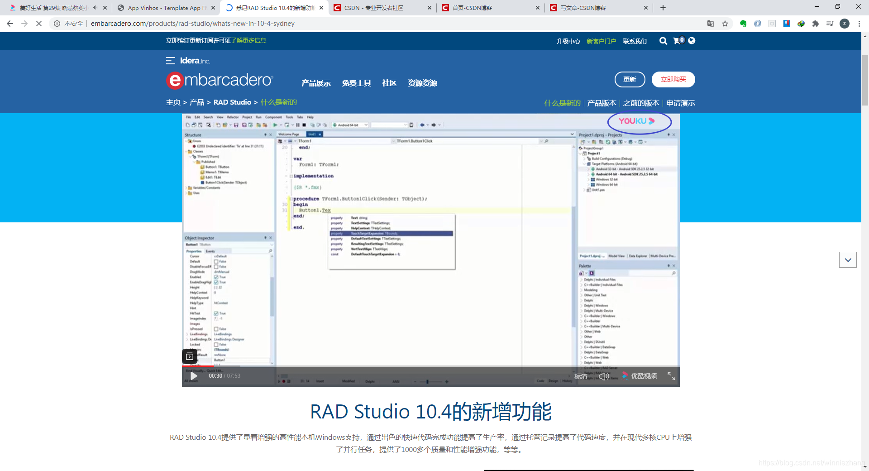This screenshot has height=471, width=869.
Task: Open the 申请演示 sub-navigation link
Action: pos(680,103)
